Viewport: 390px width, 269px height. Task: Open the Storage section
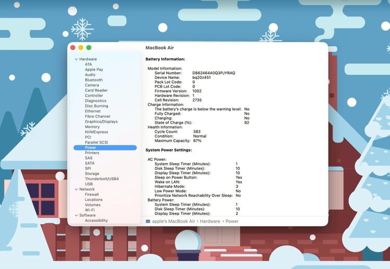coord(92,174)
